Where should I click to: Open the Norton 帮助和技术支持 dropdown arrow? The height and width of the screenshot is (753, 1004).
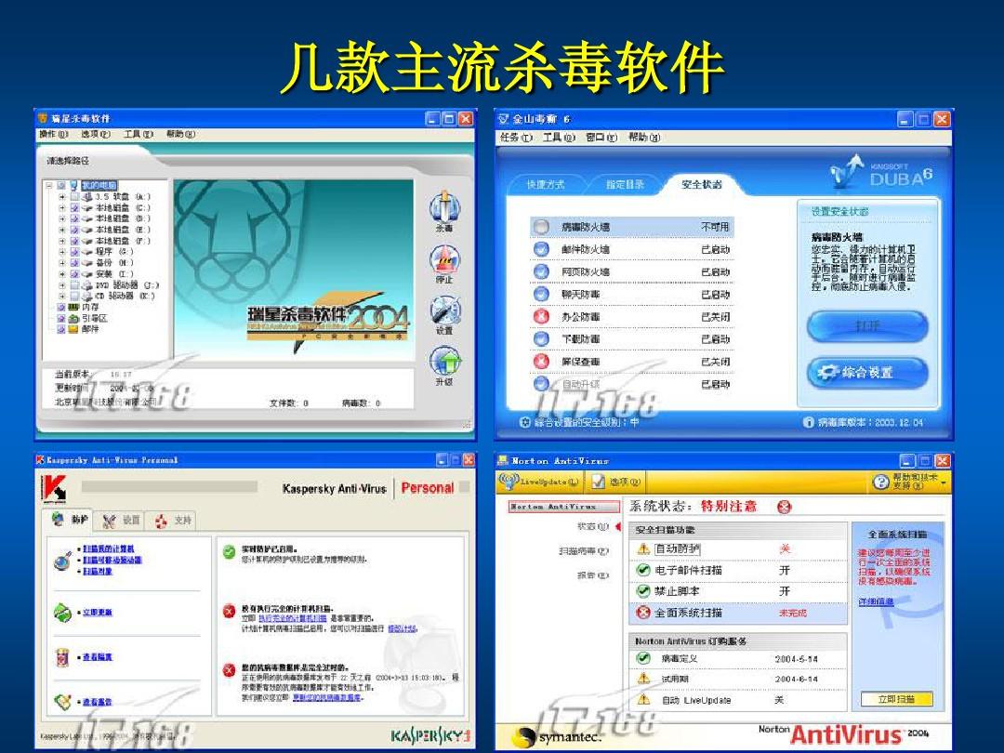tap(944, 482)
